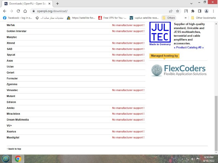The width and height of the screenshot is (218, 163).
Task: Open the Chrome side panel icon
Action: click(199, 11)
